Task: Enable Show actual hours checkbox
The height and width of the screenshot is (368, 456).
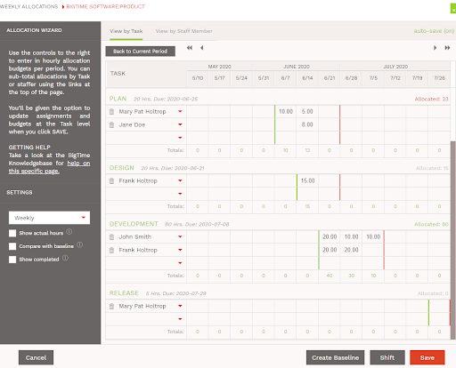Action: (x=12, y=233)
